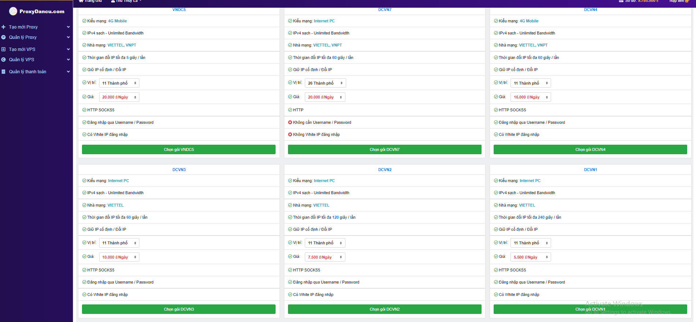Expand chevron next to Quản lý Proxy
This screenshot has width=696, height=322.
(x=68, y=37)
